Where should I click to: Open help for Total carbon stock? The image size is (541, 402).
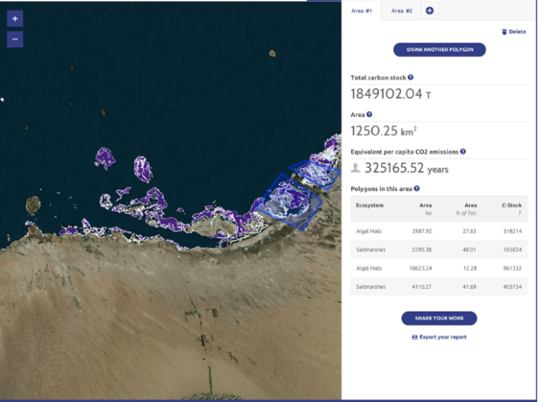coord(410,78)
